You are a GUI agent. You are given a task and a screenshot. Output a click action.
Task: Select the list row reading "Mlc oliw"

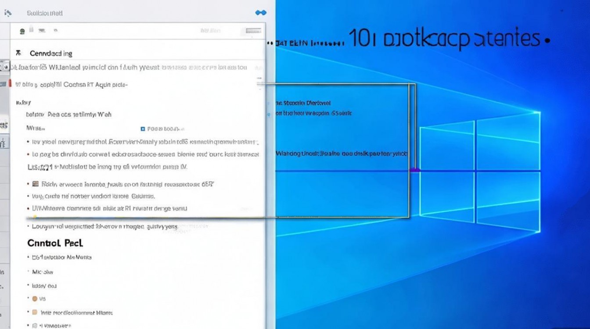[x=43, y=272]
